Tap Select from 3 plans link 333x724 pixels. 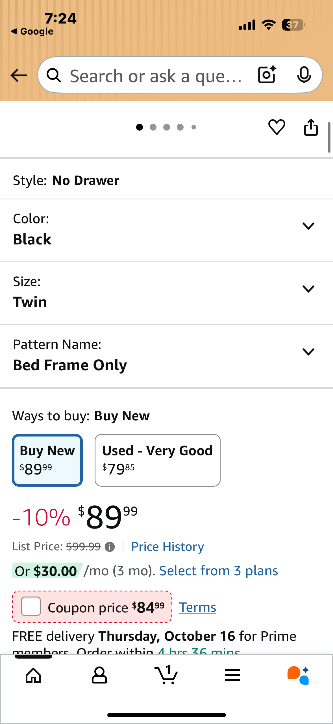(x=219, y=571)
